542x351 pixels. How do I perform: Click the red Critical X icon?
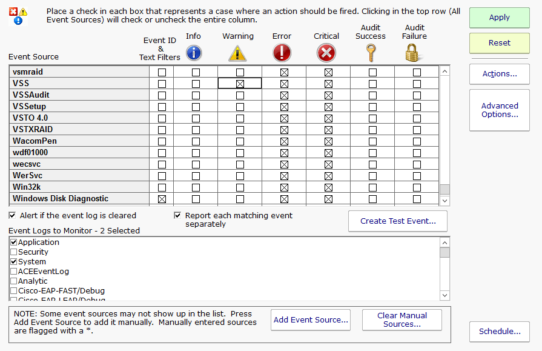tap(326, 53)
